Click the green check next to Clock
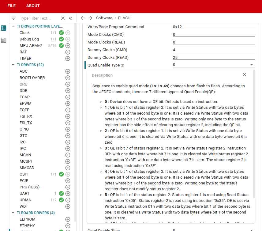Screen dimensions: 262x231 pos(61,33)
